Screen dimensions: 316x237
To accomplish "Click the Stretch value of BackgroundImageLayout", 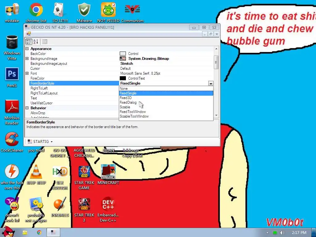I will (x=127, y=64).
